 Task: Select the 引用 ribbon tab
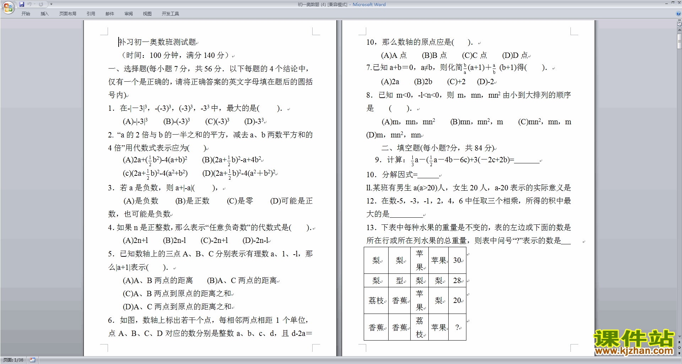click(91, 13)
